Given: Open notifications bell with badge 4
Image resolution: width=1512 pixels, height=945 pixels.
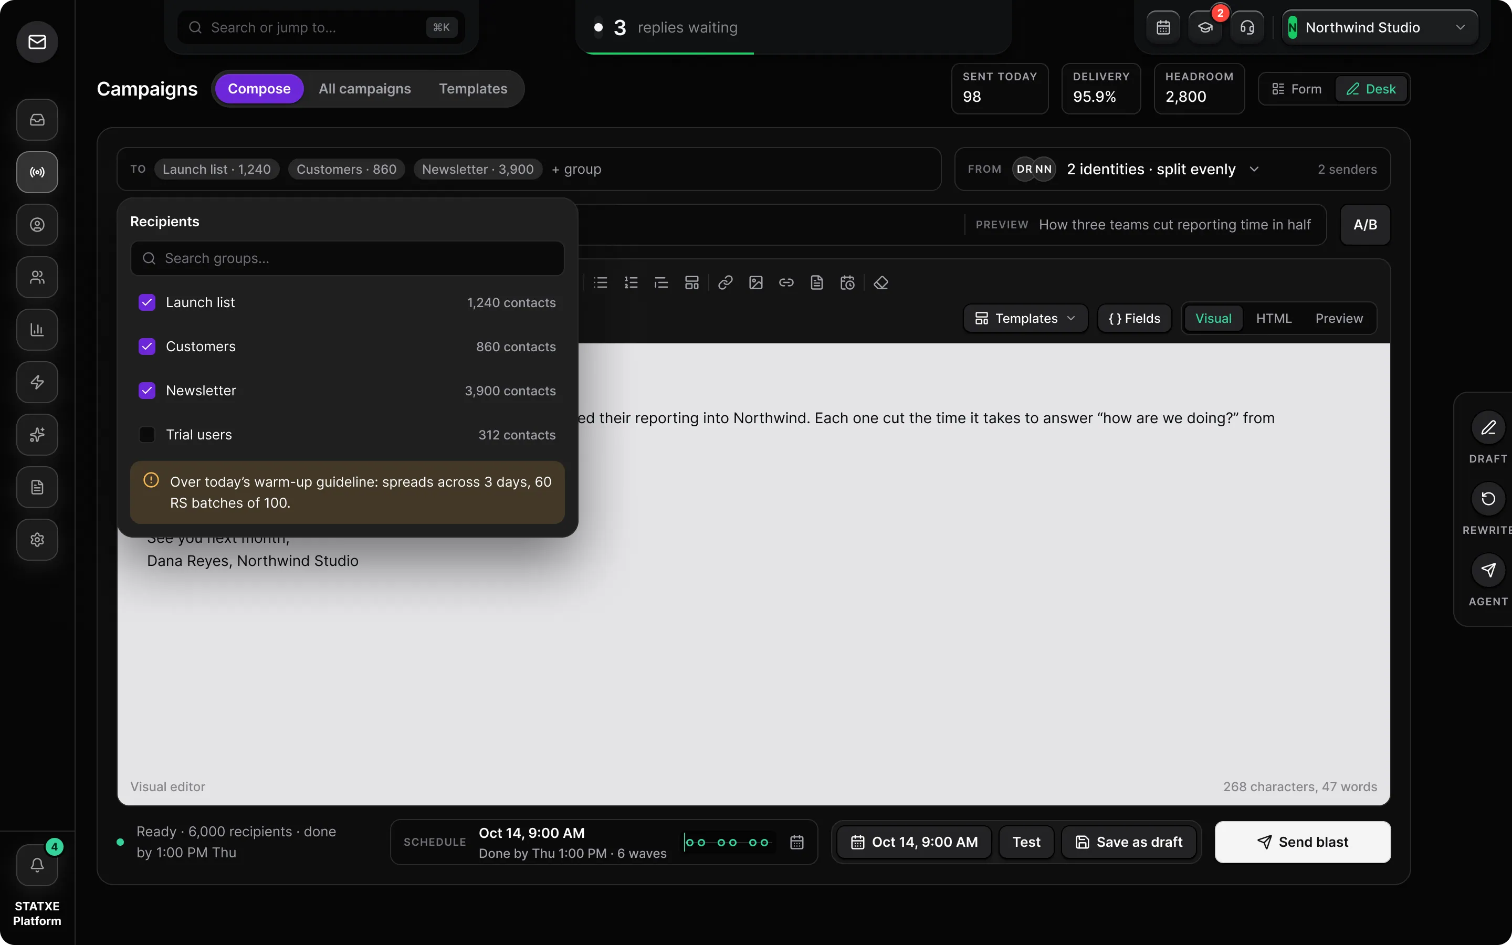Looking at the screenshot, I should point(37,865).
